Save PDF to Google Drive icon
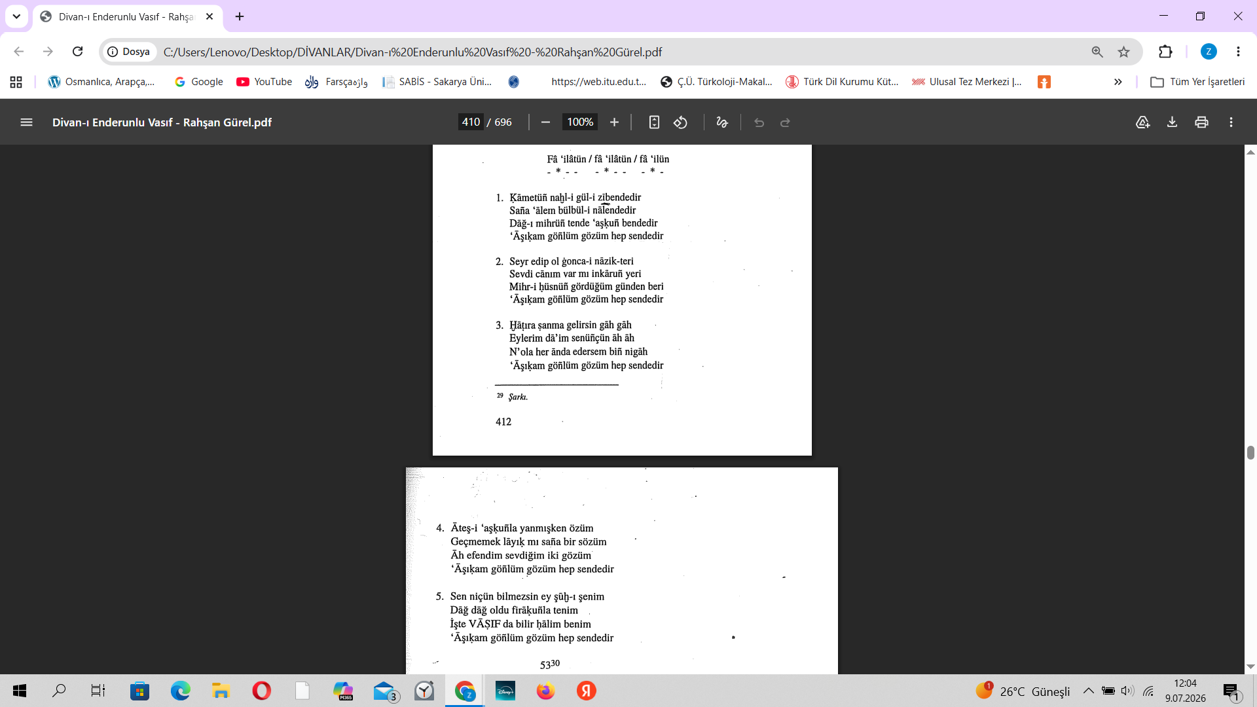This screenshot has width=1257, height=707. click(x=1142, y=122)
